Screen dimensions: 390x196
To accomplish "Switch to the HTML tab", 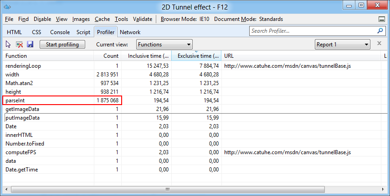I will pos(14,32).
